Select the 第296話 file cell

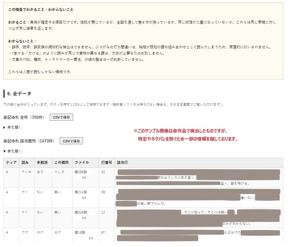85,177
